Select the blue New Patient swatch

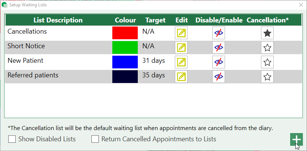tap(125, 62)
